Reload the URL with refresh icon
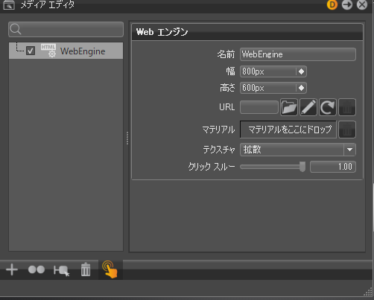This screenshot has height=300, width=374. point(328,107)
